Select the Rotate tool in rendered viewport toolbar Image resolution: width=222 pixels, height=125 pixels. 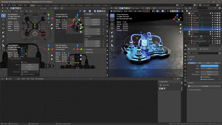pos(112,28)
